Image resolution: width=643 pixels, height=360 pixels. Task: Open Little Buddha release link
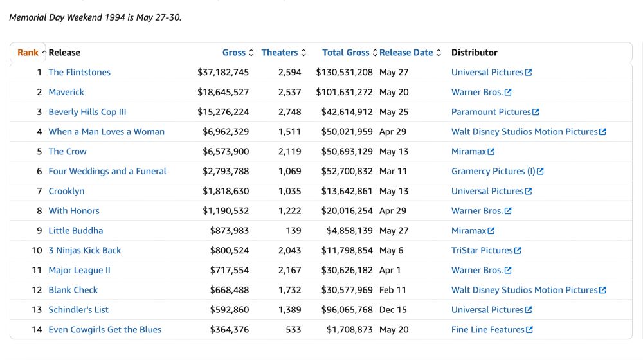point(76,230)
